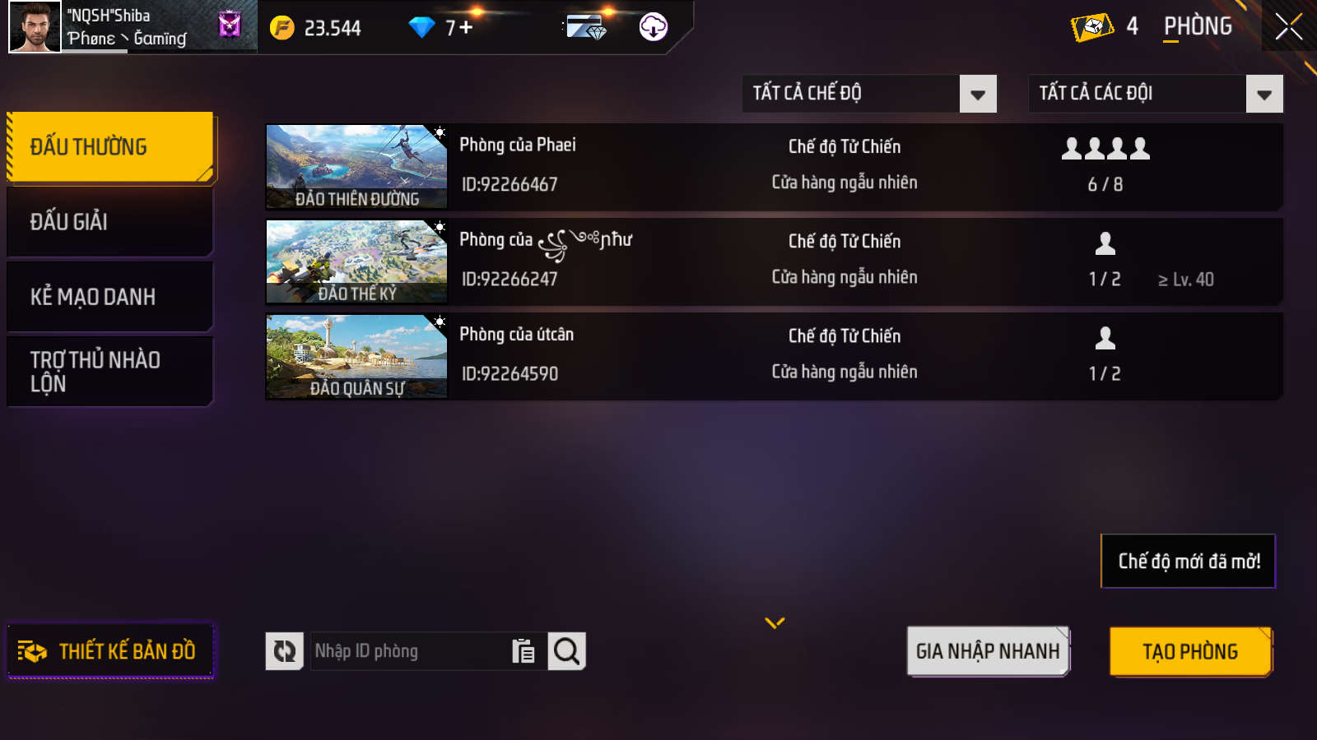1317x740 pixels.
Task: Click the Tạo Phòng button
Action: (x=1190, y=651)
